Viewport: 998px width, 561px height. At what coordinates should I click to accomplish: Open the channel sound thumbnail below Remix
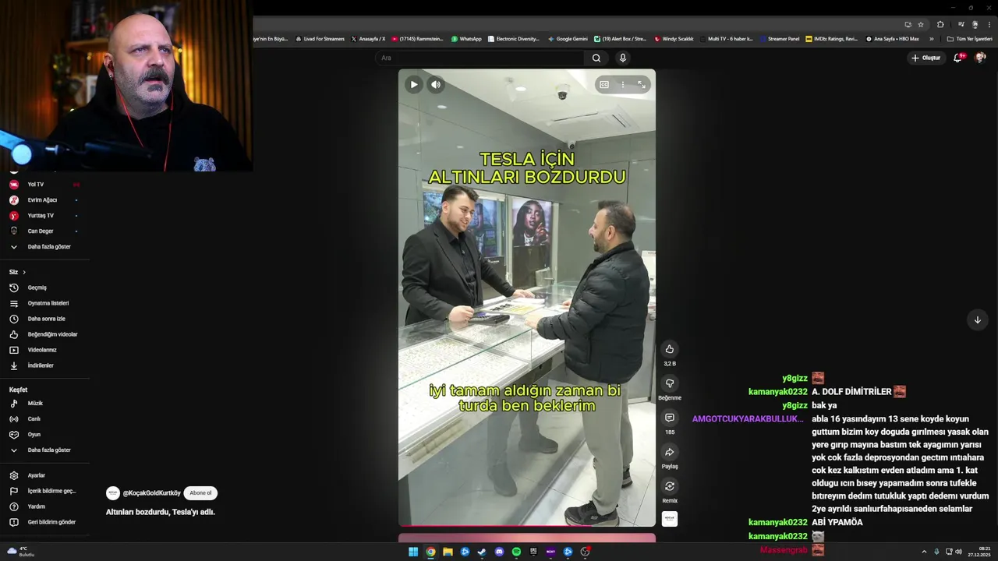[670, 519]
